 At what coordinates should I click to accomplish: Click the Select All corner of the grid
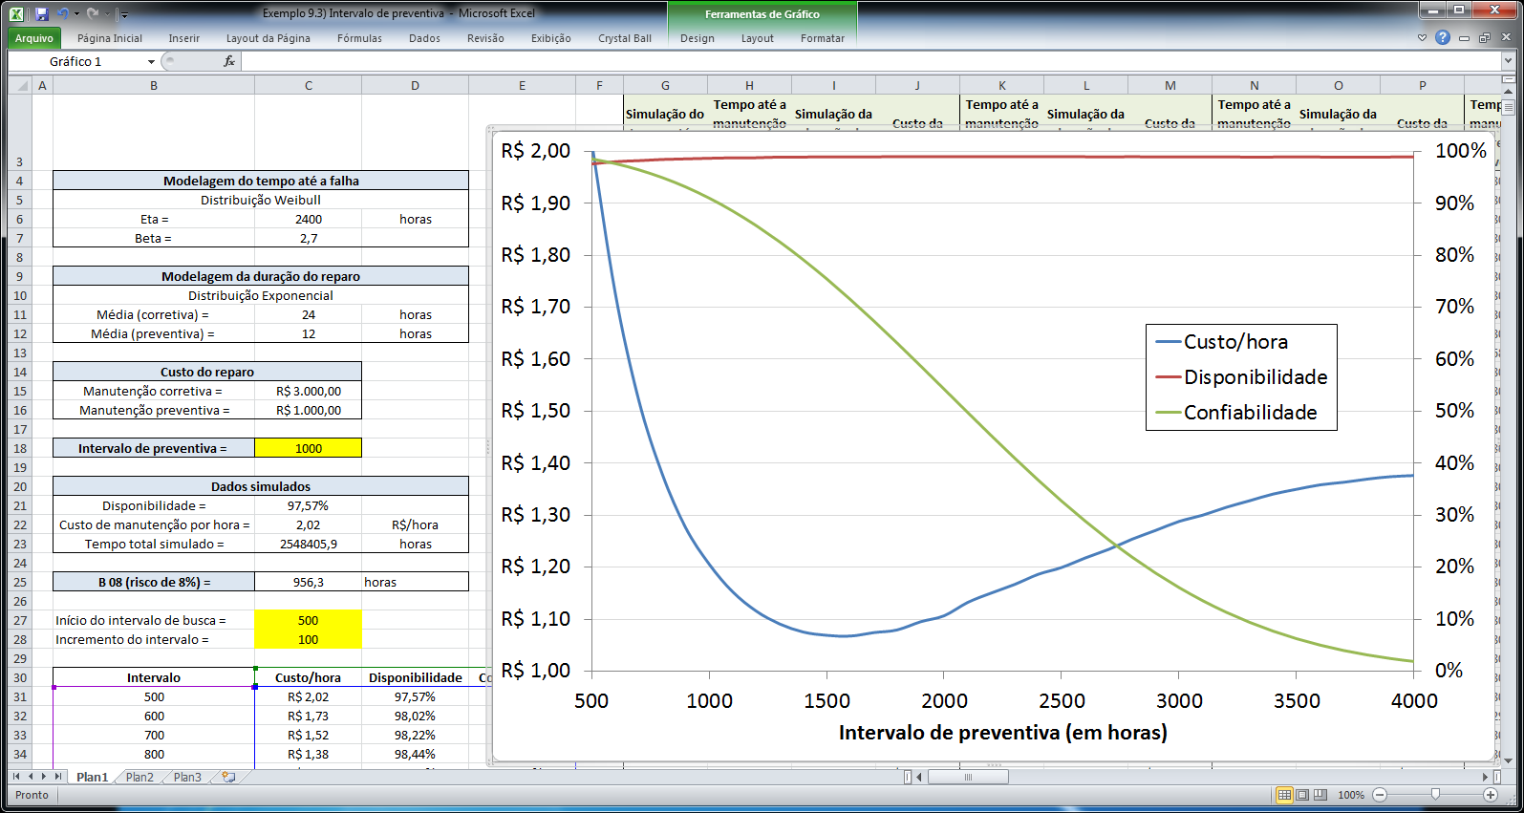click(x=20, y=85)
